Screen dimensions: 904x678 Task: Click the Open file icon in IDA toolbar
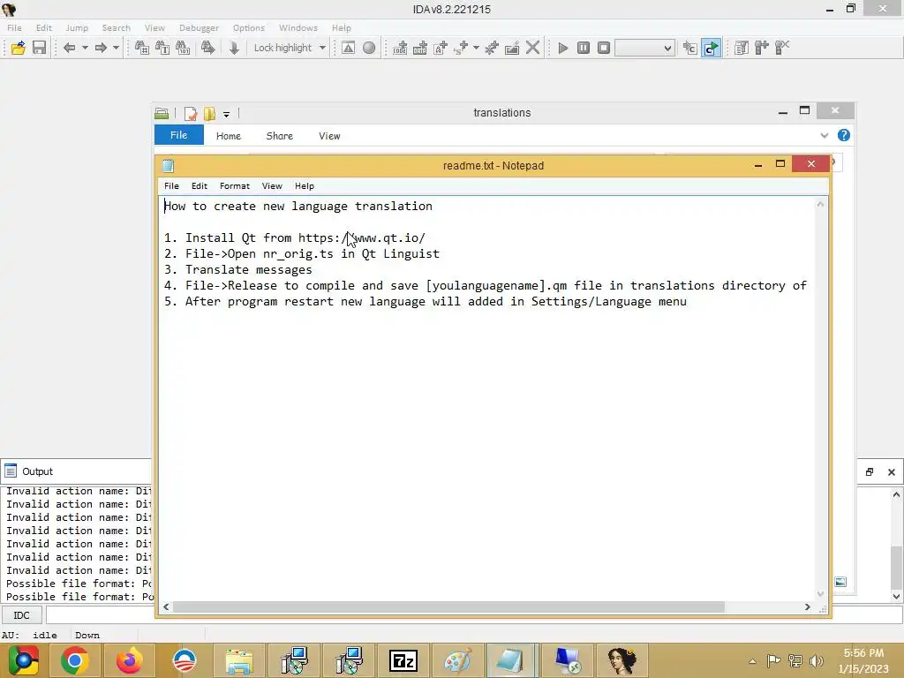(x=18, y=48)
